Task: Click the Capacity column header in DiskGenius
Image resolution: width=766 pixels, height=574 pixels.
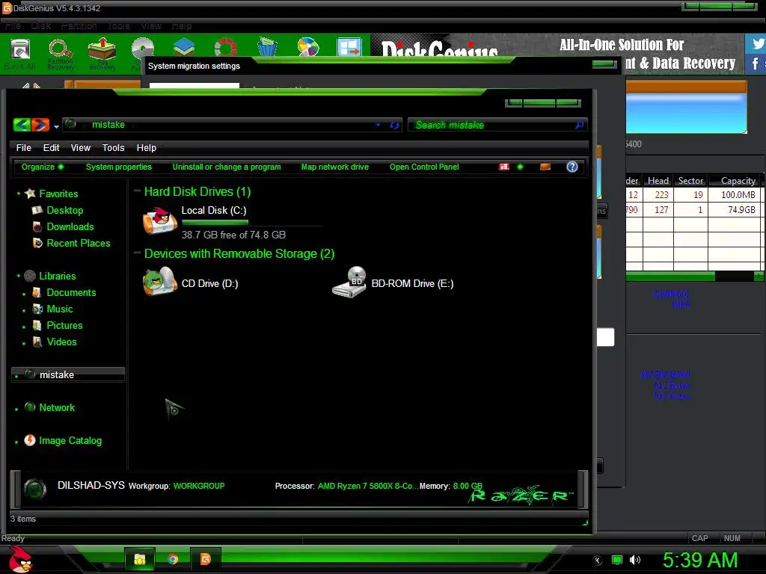Action: (735, 181)
